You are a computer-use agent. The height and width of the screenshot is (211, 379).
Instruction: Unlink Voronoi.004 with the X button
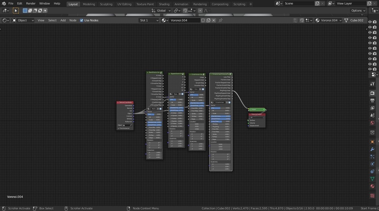click(214, 20)
